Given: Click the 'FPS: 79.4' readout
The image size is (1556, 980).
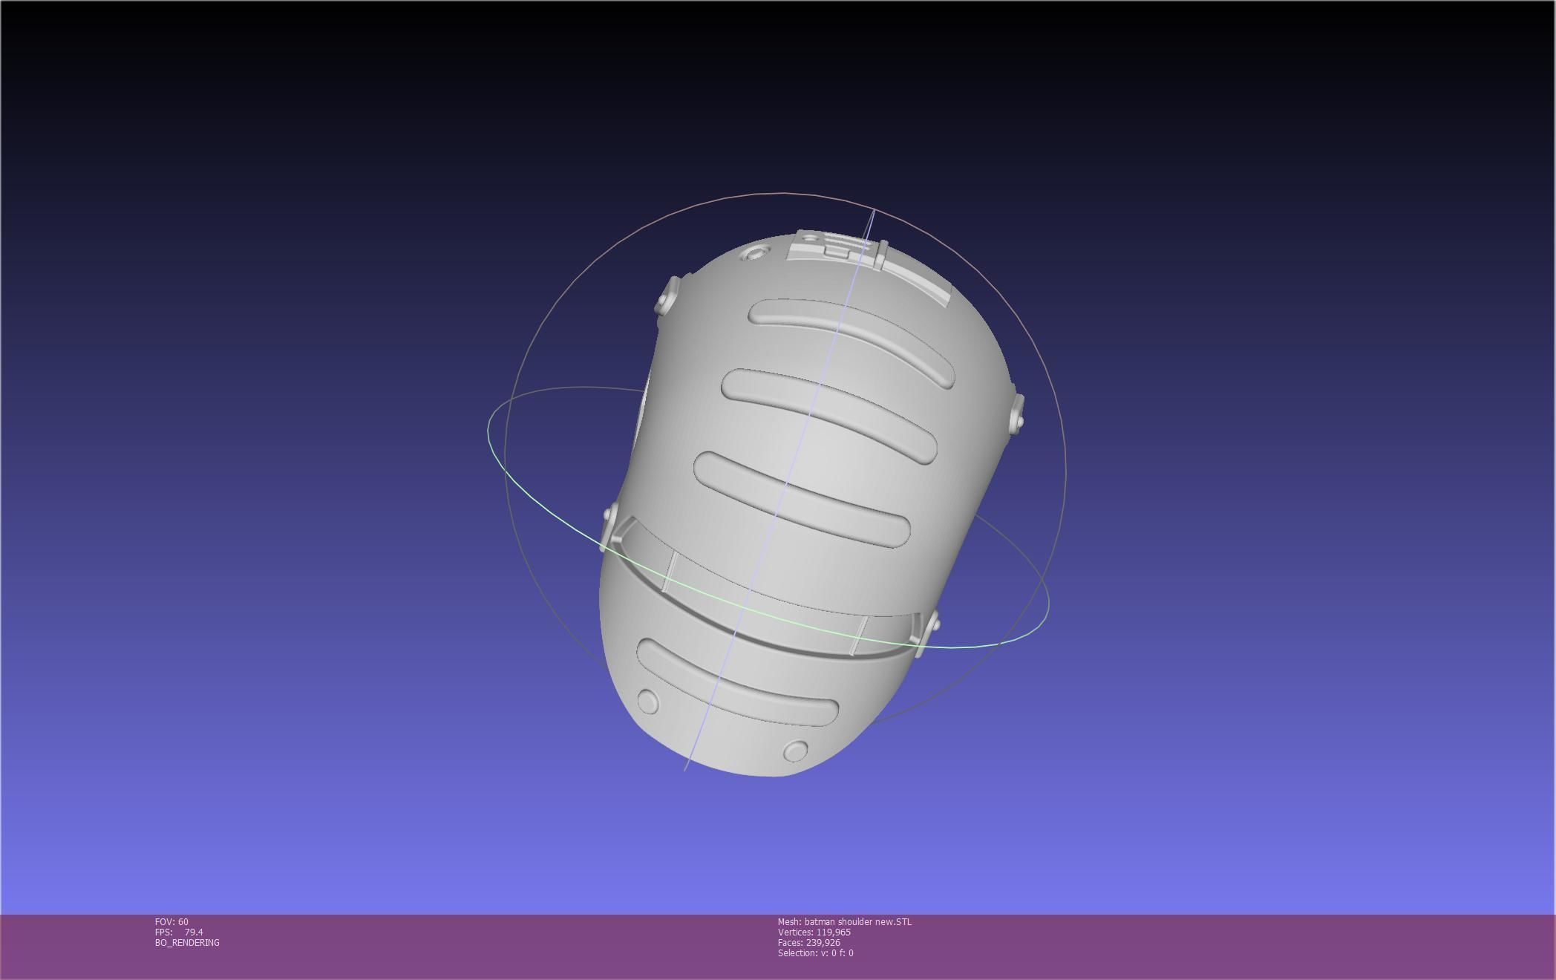Looking at the screenshot, I should (179, 932).
